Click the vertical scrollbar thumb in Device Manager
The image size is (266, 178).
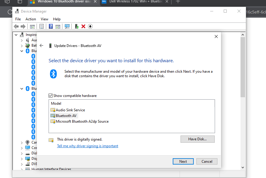pyautogui.click(x=243, y=67)
